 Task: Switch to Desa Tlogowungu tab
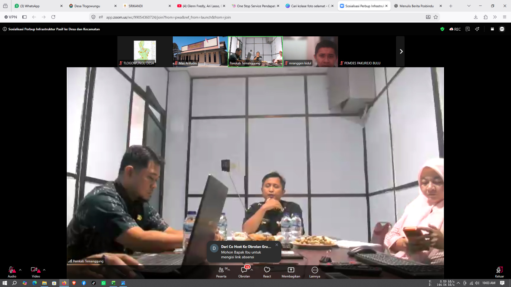point(93,6)
